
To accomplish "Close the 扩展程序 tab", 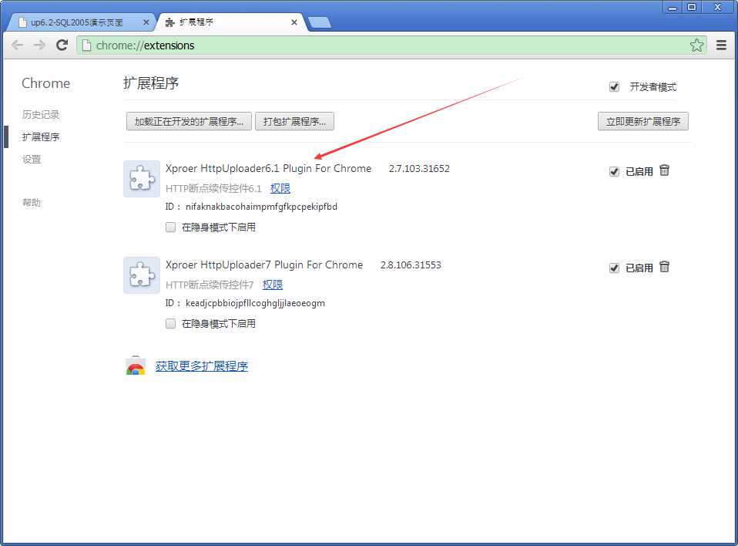I will coord(294,22).
